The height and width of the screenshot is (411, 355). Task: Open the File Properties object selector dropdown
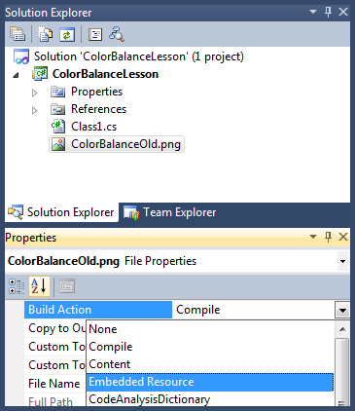coord(342,261)
